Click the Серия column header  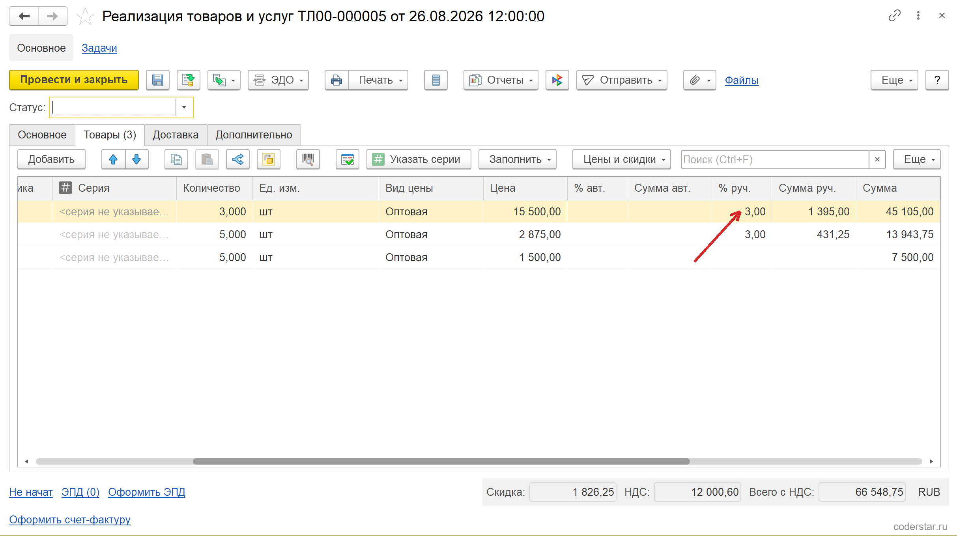point(114,188)
